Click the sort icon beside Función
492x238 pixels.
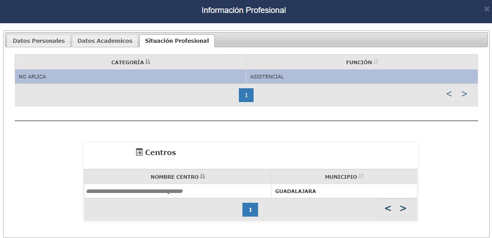[376, 62]
